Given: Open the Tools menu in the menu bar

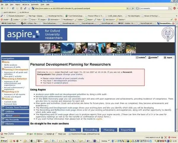Looking at the screenshot, I should [x=42, y=4].
